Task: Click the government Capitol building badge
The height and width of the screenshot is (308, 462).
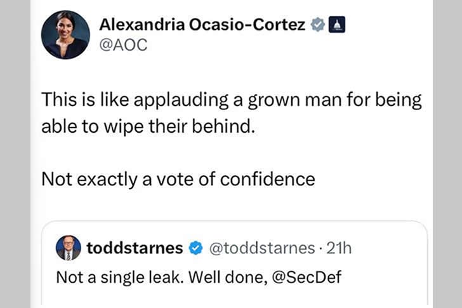Action: (x=337, y=25)
